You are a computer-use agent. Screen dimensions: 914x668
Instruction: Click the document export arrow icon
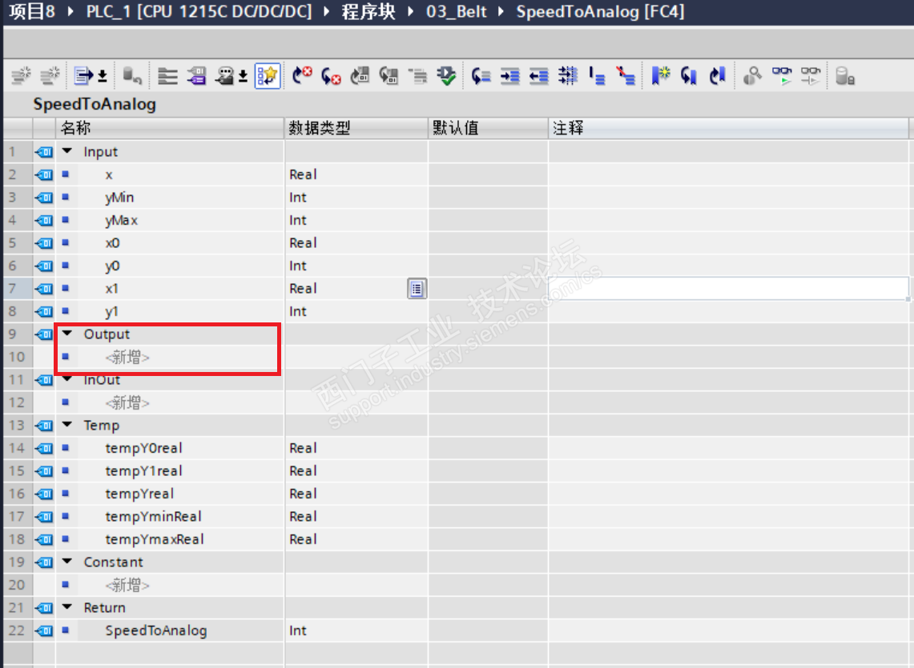coord(84,76)
